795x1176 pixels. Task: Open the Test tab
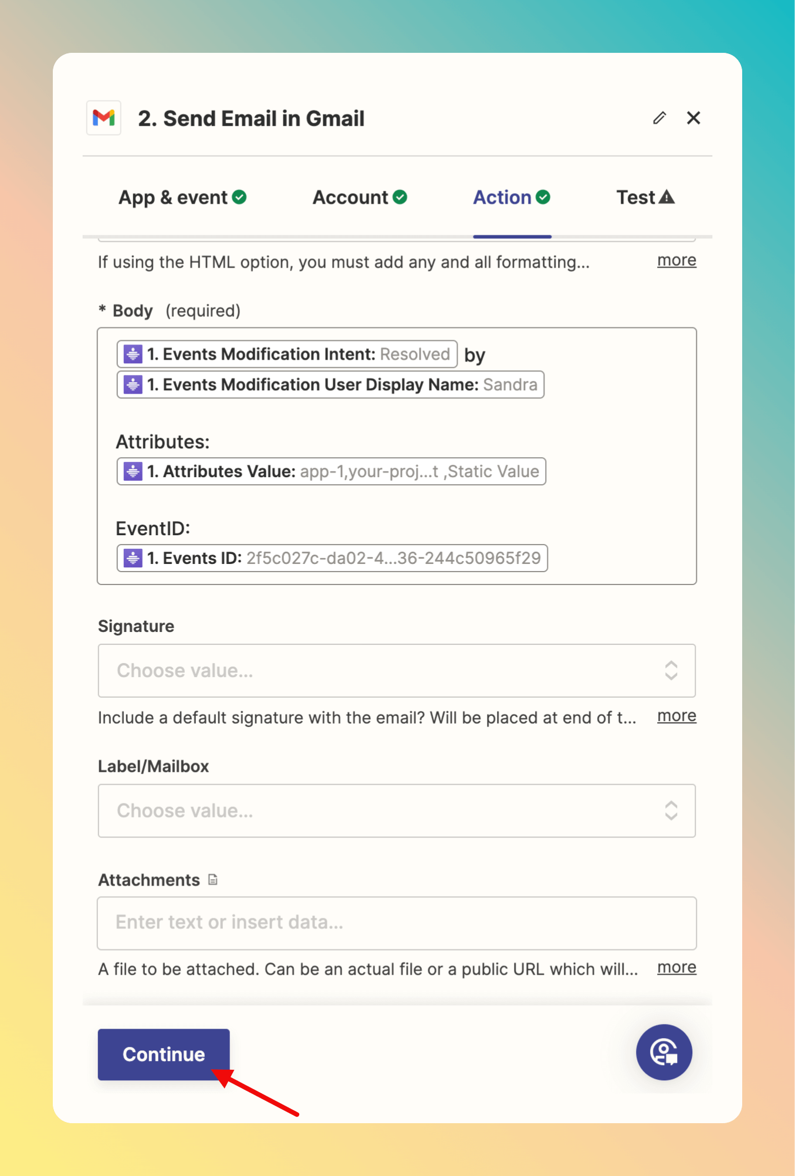pos(645,197)
